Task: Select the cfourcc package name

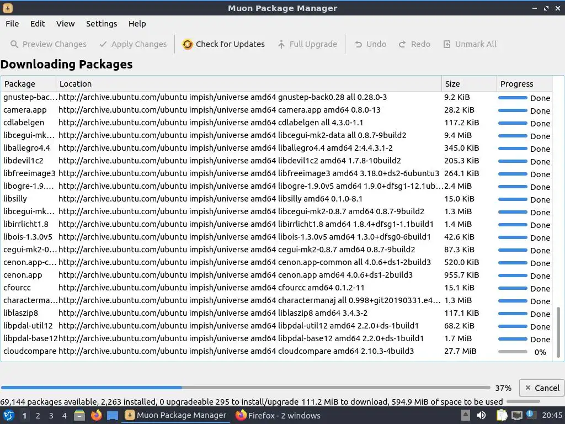Action: [x=17, y=288]
